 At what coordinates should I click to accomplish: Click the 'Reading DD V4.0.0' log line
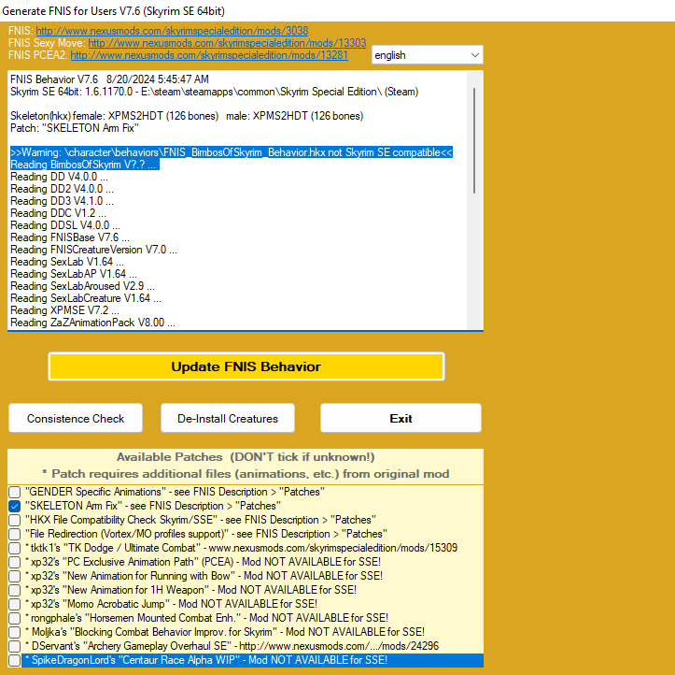(60, 177)
